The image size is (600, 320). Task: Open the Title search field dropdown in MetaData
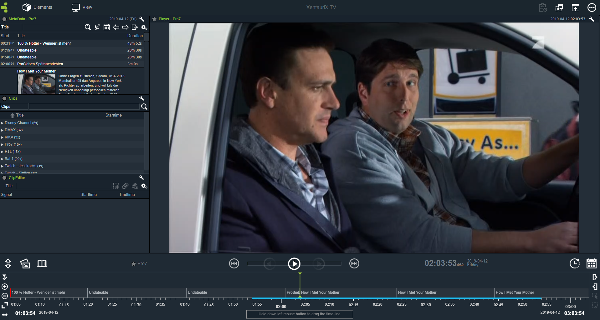[x=11, y=27]
